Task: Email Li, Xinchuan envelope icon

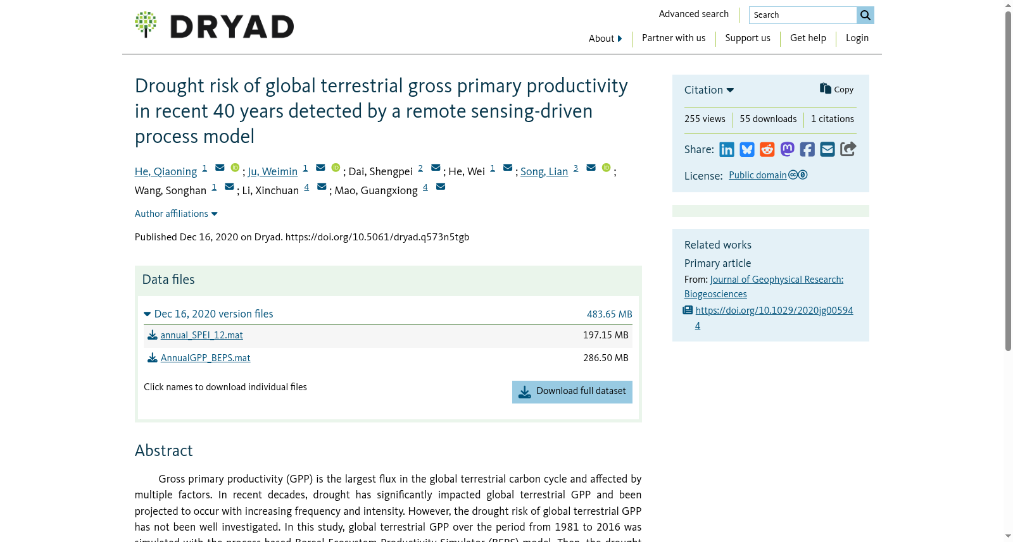Action: 322,187
